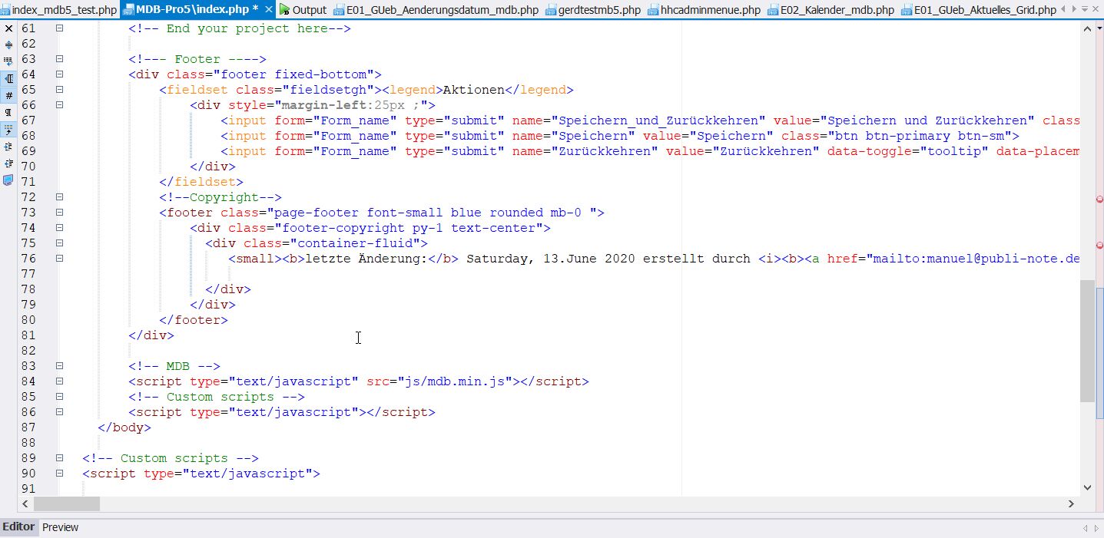The image size is (1104, 538).
Task: Toggle word wrap icon in the left toolbar
Action: coord(8,61)
